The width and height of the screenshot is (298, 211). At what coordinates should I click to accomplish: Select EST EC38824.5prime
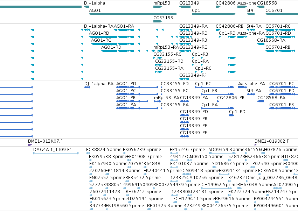coord(104,150)
